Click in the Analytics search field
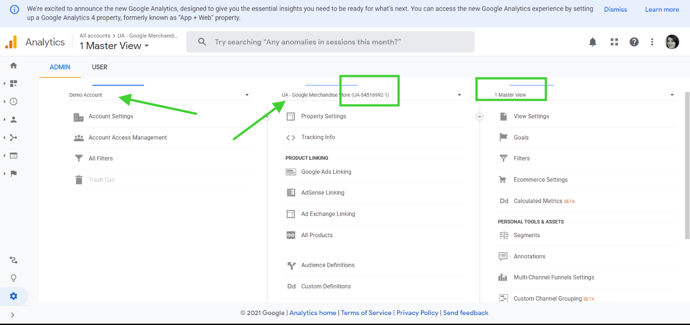Viewport: 690px width, 325px height. pyautogui.click(x=330, y=42)
